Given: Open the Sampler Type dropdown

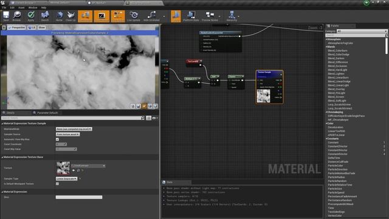Looking at the screenshot, I should pos(66,179).
